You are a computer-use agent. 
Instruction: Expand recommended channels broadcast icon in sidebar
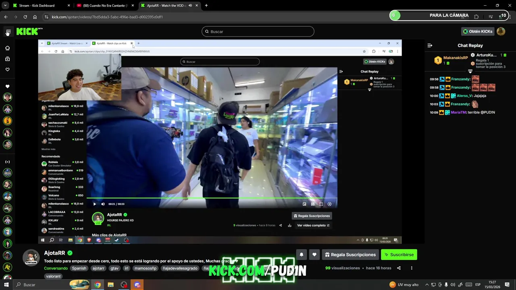[7, 162]
